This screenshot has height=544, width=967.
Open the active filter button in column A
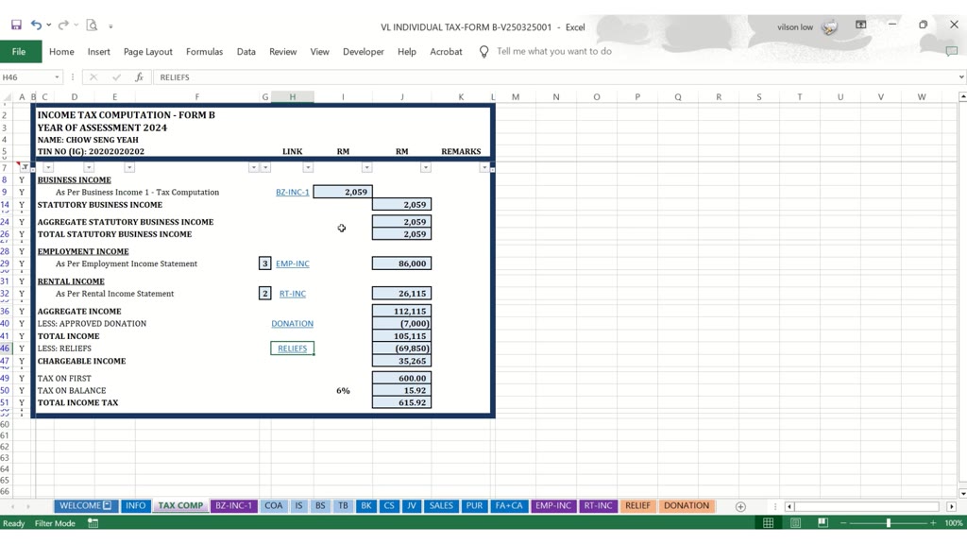tap(25, 167)
